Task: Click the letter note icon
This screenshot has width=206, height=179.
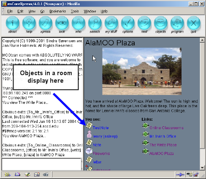Action: point(89,160)
